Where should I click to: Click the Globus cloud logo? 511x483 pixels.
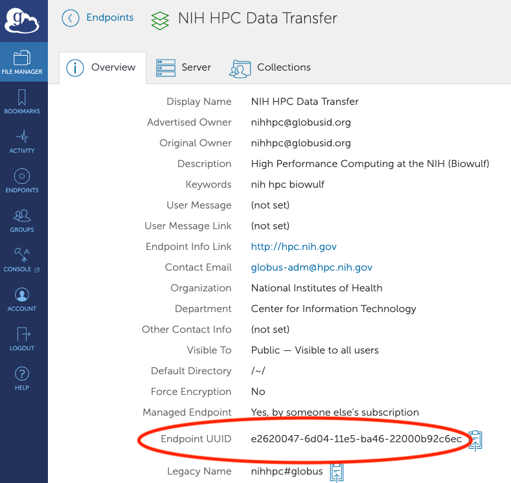pyautogui.click(x=23, y=19)
